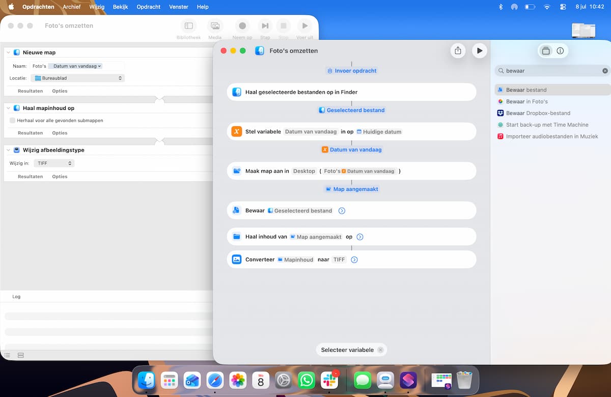Open the Wijzig in TIFF dropdown
The width and height of the screenshot is (611, 397).
(x=54, y=163)
